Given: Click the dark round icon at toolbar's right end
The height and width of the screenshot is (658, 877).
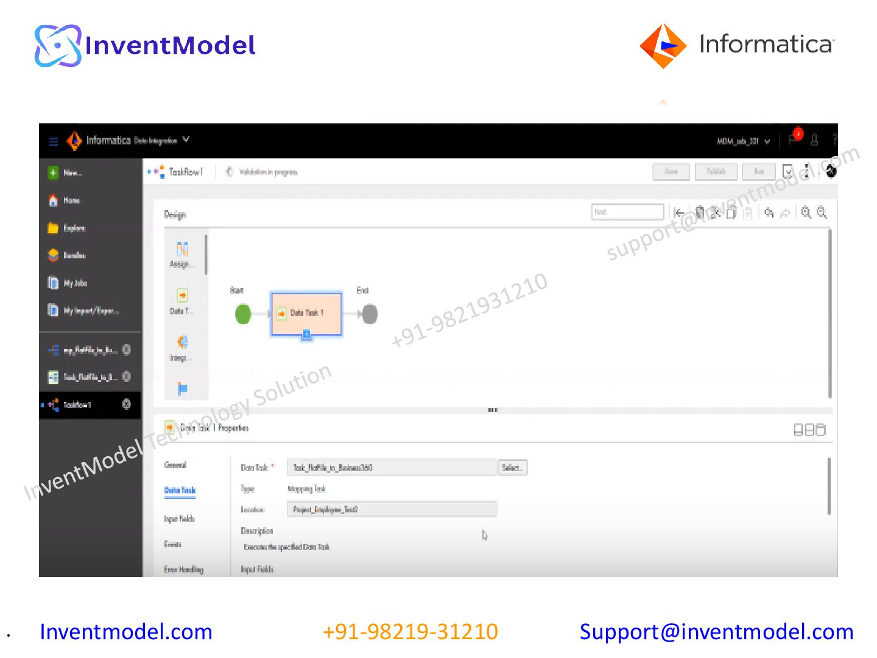Looking at the screenshot, I should 831,172.
